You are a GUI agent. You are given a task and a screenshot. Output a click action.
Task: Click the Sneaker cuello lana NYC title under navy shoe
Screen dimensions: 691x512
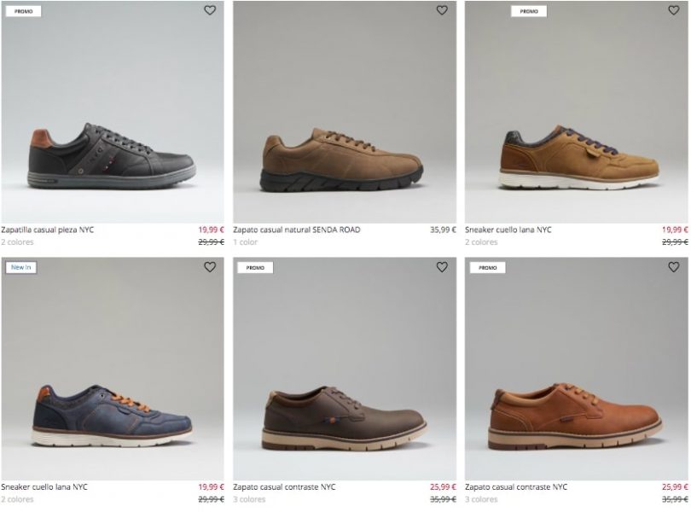[x=44, y=486]
